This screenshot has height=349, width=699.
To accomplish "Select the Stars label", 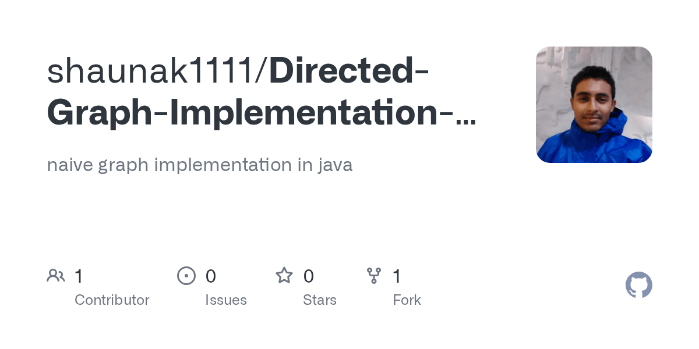I will [x=320, y=300].
